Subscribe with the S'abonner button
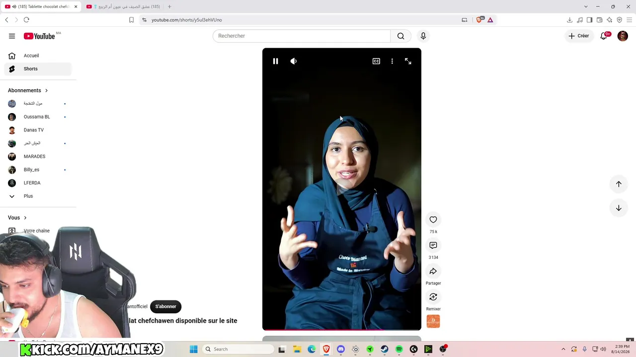The width and height of the screenshot is (636, 357). tap(165, 306)
